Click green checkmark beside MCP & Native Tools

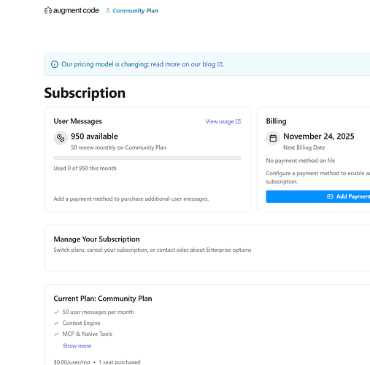pos(56,334)
